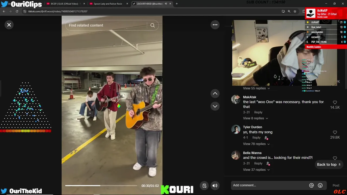View site information icon in address bar
The width and height of the screenshot is (347, 195).
tap(25, 11)
